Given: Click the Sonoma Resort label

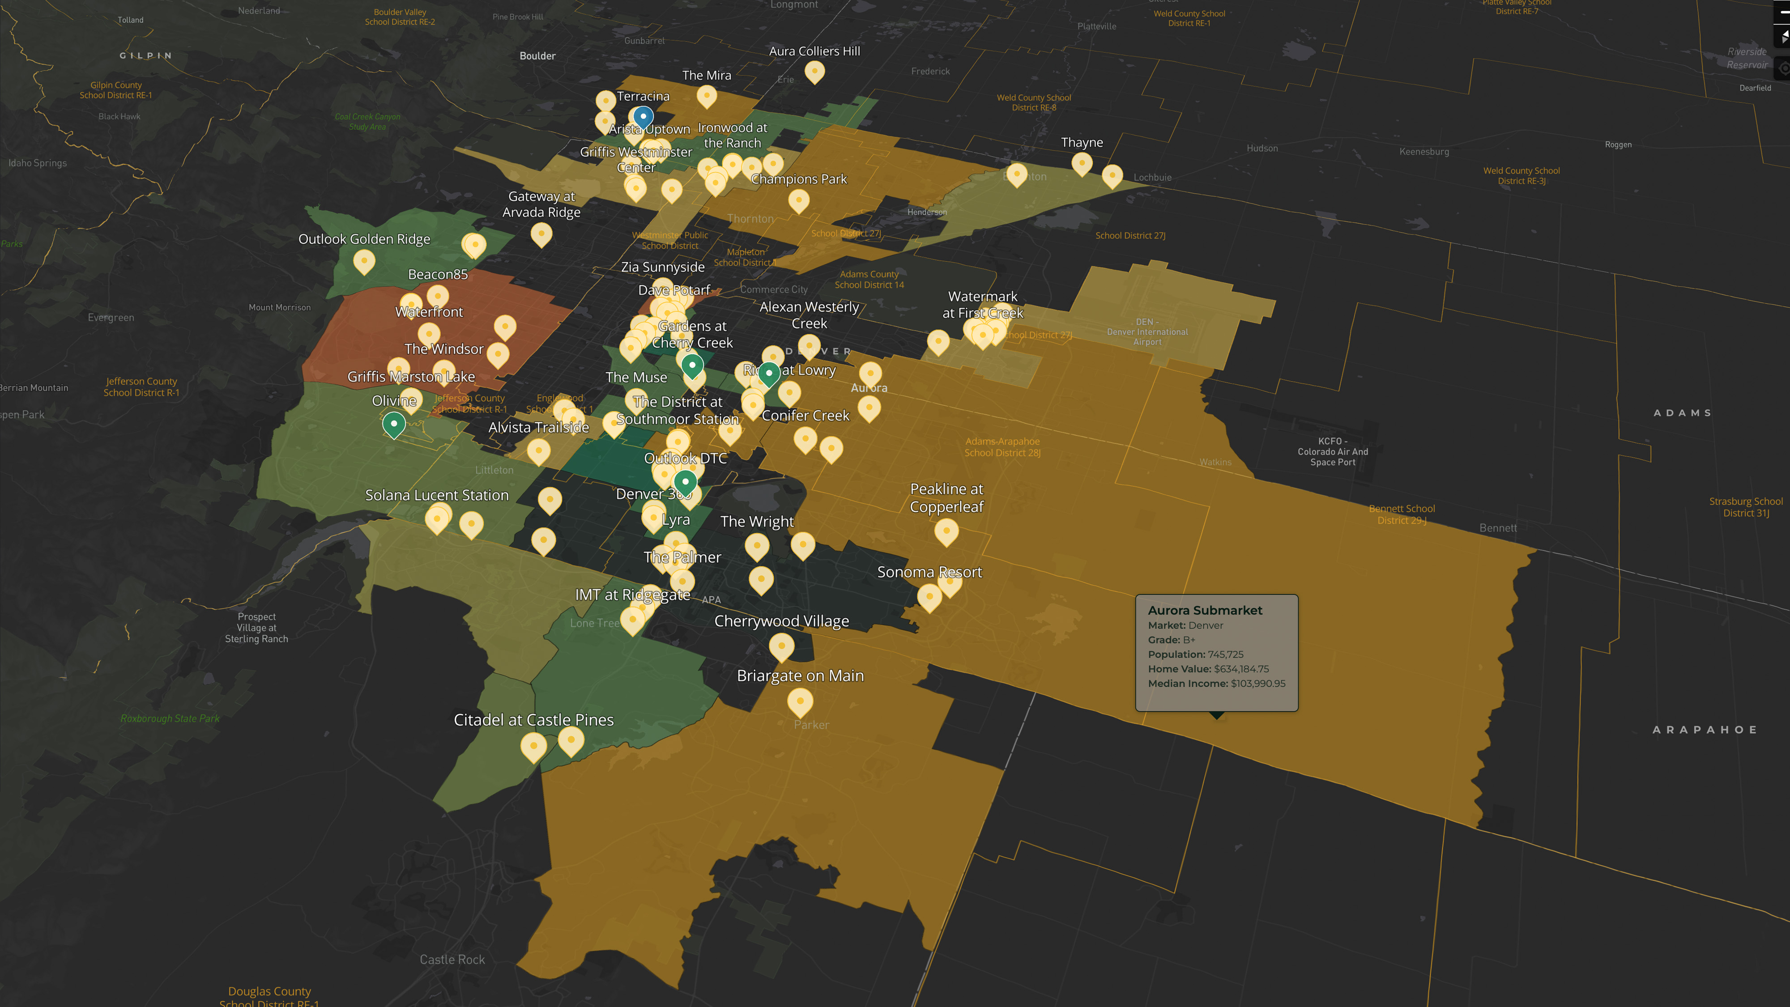Looking at the screenshot, I should [x=929, y=572].
